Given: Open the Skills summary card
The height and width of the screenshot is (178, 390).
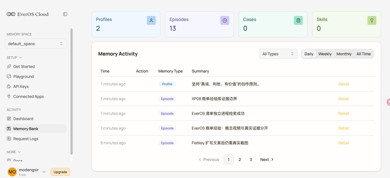Looking at the screenshot, I should [x=346, y=24].
